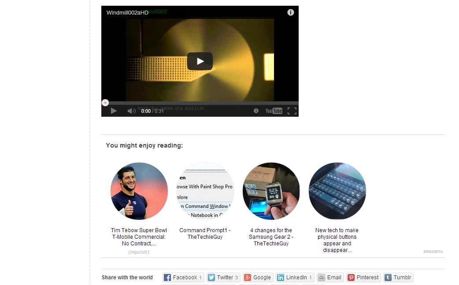
Task: Share via the Google plus button
Action: pyautogui.click(x=258, y=278)
